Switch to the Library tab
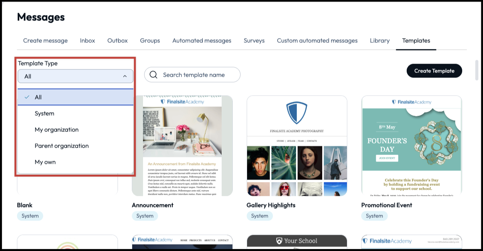 [x=380, y=40]
